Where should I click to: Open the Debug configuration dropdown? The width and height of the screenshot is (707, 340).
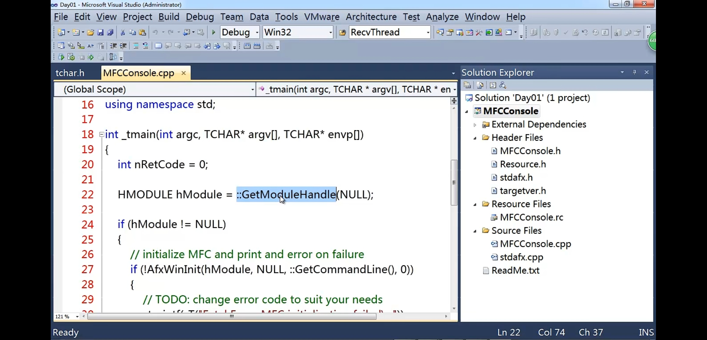pos(257,32)
